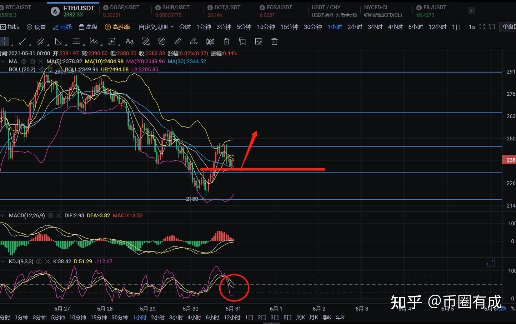Image resolution: width=516 pixels, height=324 pixels.
Task: Select the freehand pencil drawing tool
Action: tap(194, 41)
